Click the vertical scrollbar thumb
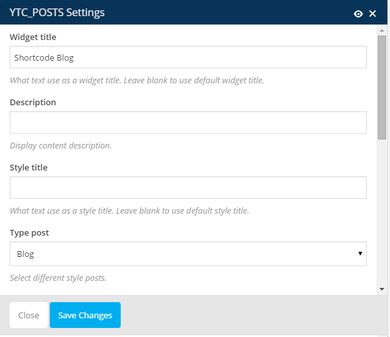 382,87
